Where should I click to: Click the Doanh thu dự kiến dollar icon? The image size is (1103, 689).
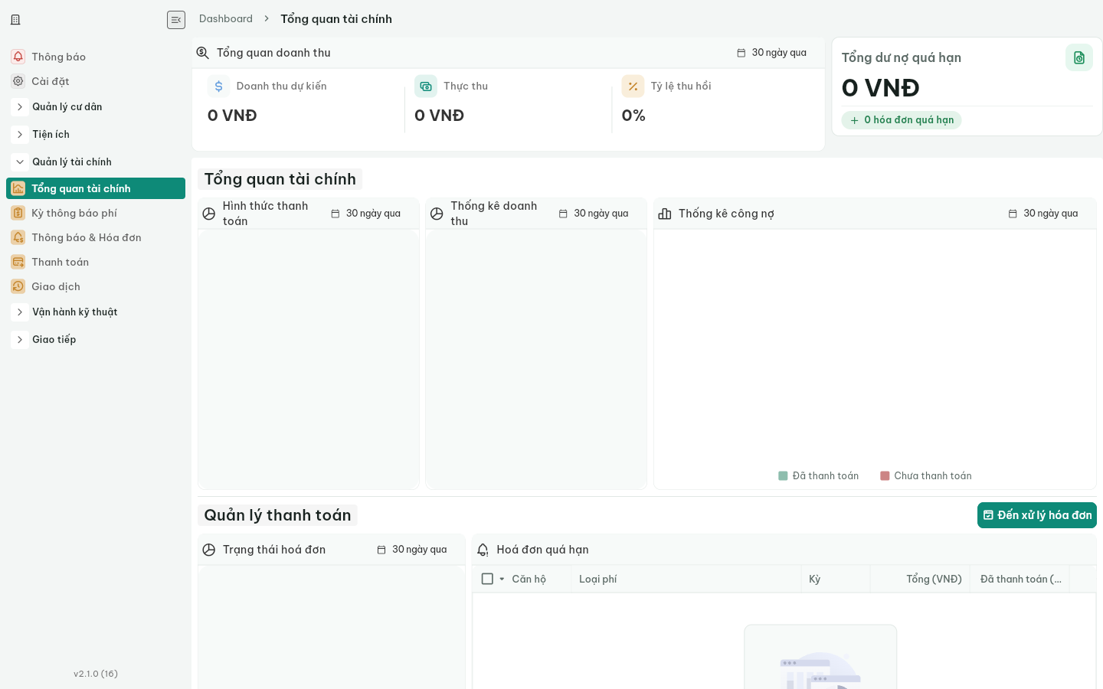pos(219,87)
